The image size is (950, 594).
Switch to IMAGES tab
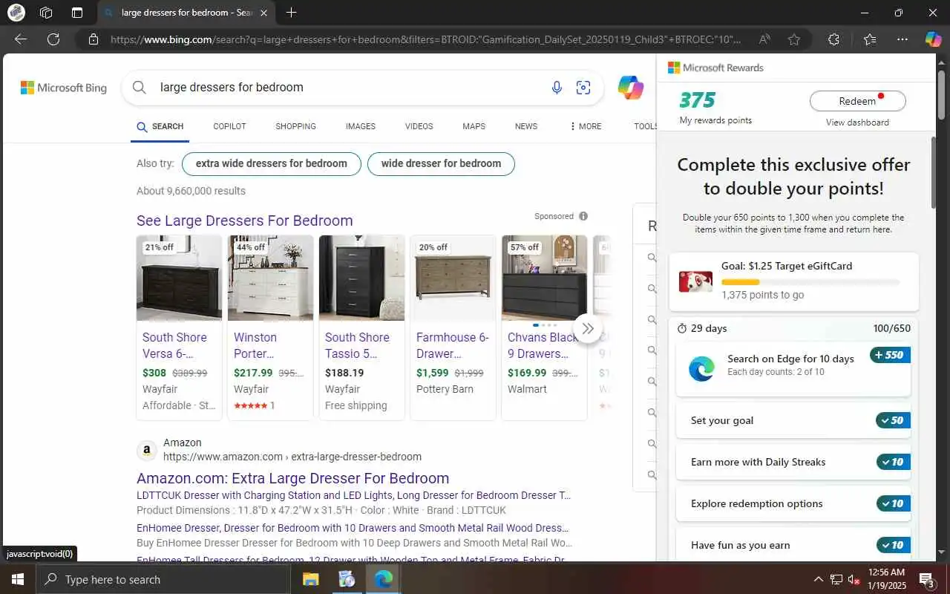pyautogui.click(x=360, y=126)
